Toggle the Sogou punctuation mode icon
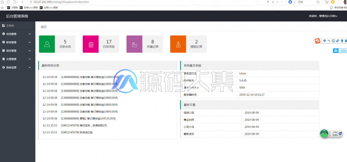Viewport: 347px width, 162px height. point(329,41)
